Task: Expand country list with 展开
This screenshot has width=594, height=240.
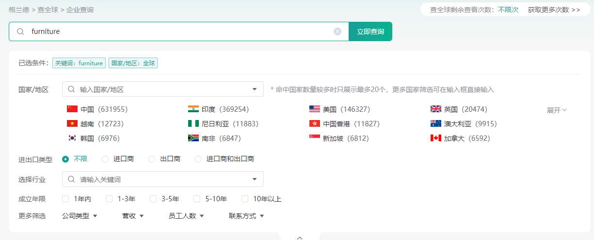Action: click(557, 110)
